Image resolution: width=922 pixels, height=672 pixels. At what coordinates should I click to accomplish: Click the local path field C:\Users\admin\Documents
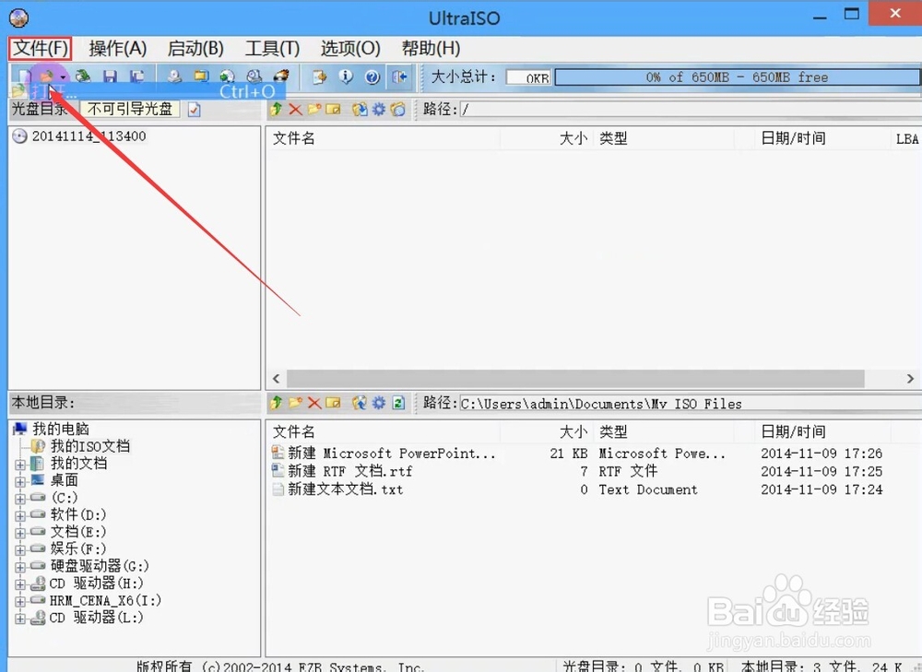691,404
